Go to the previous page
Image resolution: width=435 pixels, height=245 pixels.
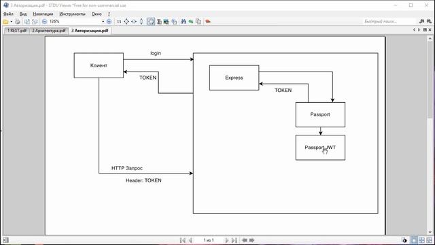click(x=190, y=240)
